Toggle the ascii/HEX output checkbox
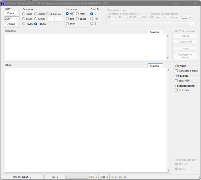 click(x=176, y=81)
